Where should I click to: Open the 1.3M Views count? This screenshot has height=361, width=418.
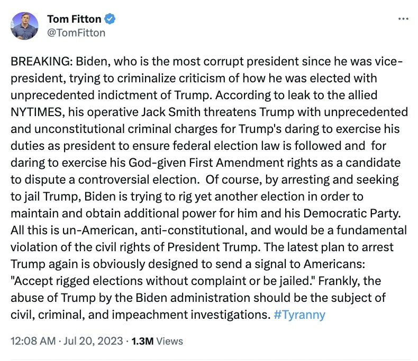pos(157,341)
